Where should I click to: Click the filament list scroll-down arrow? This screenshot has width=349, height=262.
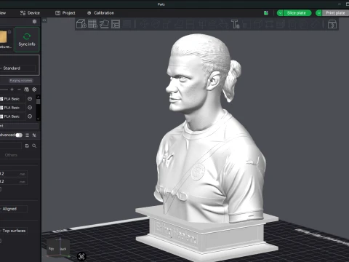coord(38,119)
